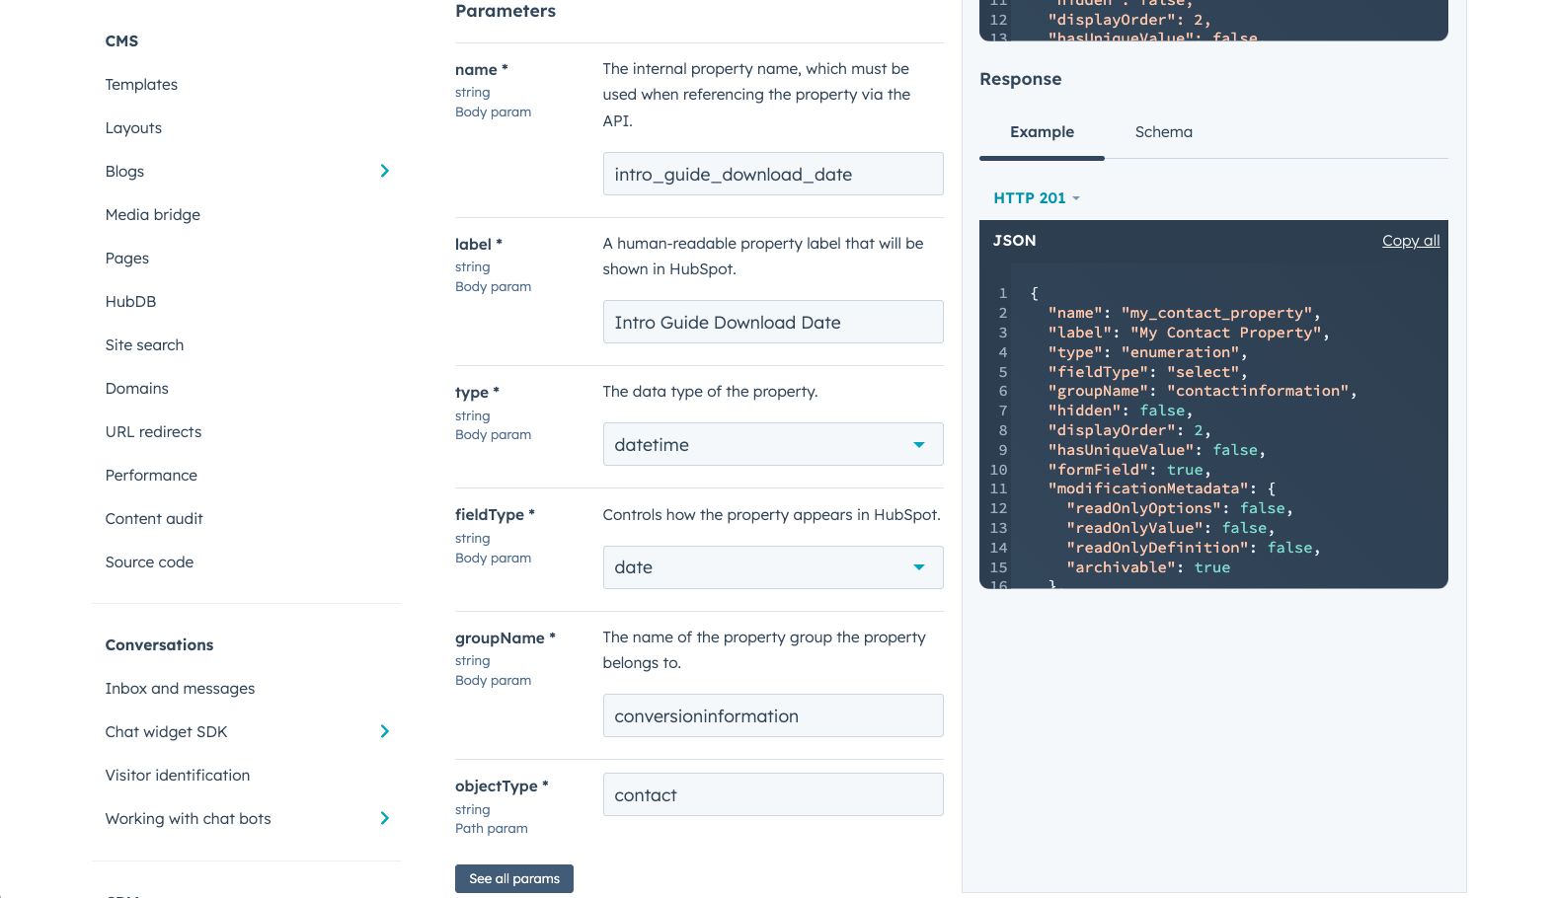Open Visitor identification docs
The height and width of the screenshot is (898, 1554).
click(178, 776)
